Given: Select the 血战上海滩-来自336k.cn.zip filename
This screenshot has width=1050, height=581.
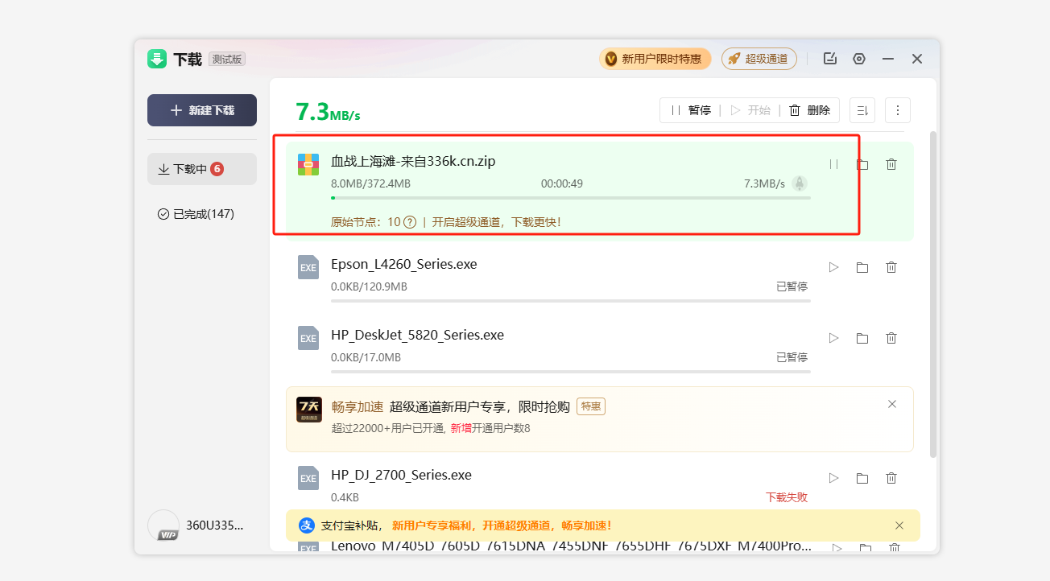Looking at the screenshot, I should click(x=413, y=161).
